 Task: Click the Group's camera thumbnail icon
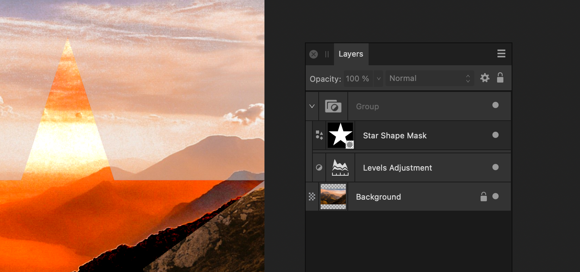333,106
